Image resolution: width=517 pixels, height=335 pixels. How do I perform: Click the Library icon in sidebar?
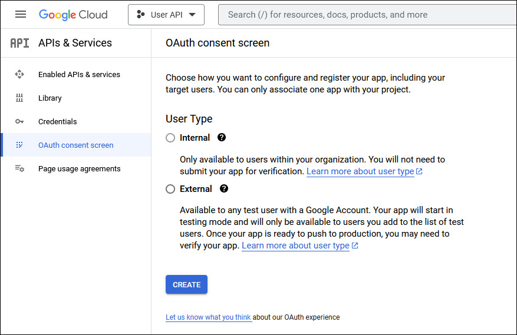point(19,98)
